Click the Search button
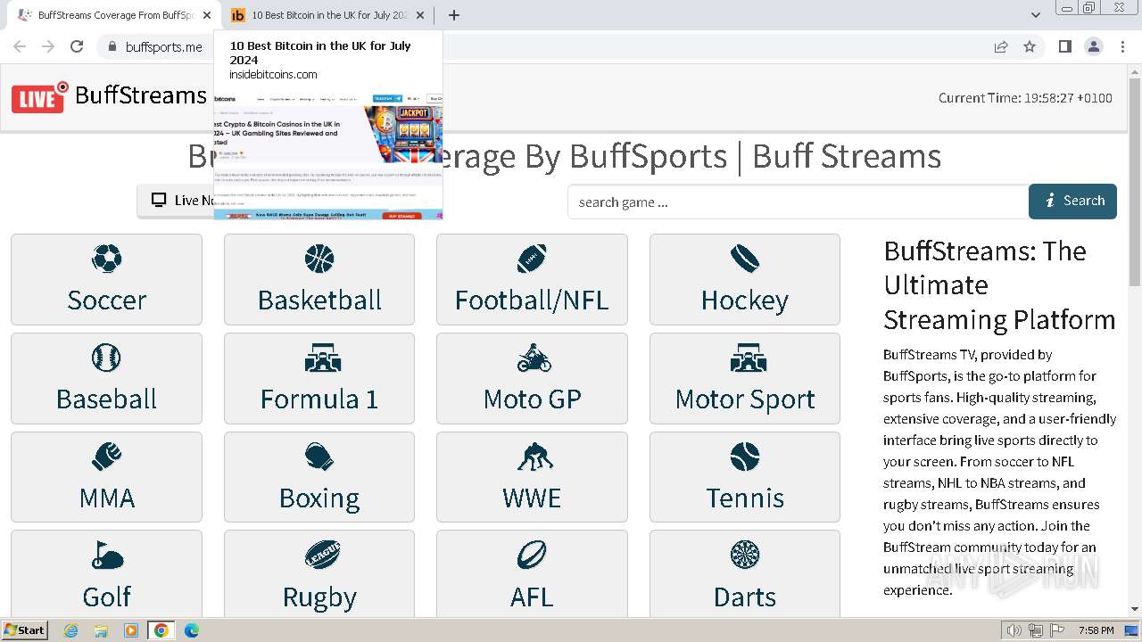1142x642 pixels. (x=1072, y=202)
